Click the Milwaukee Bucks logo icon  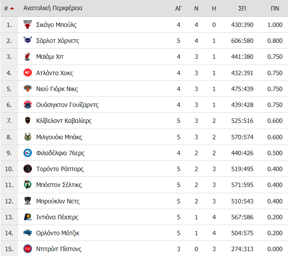[27, 137]
